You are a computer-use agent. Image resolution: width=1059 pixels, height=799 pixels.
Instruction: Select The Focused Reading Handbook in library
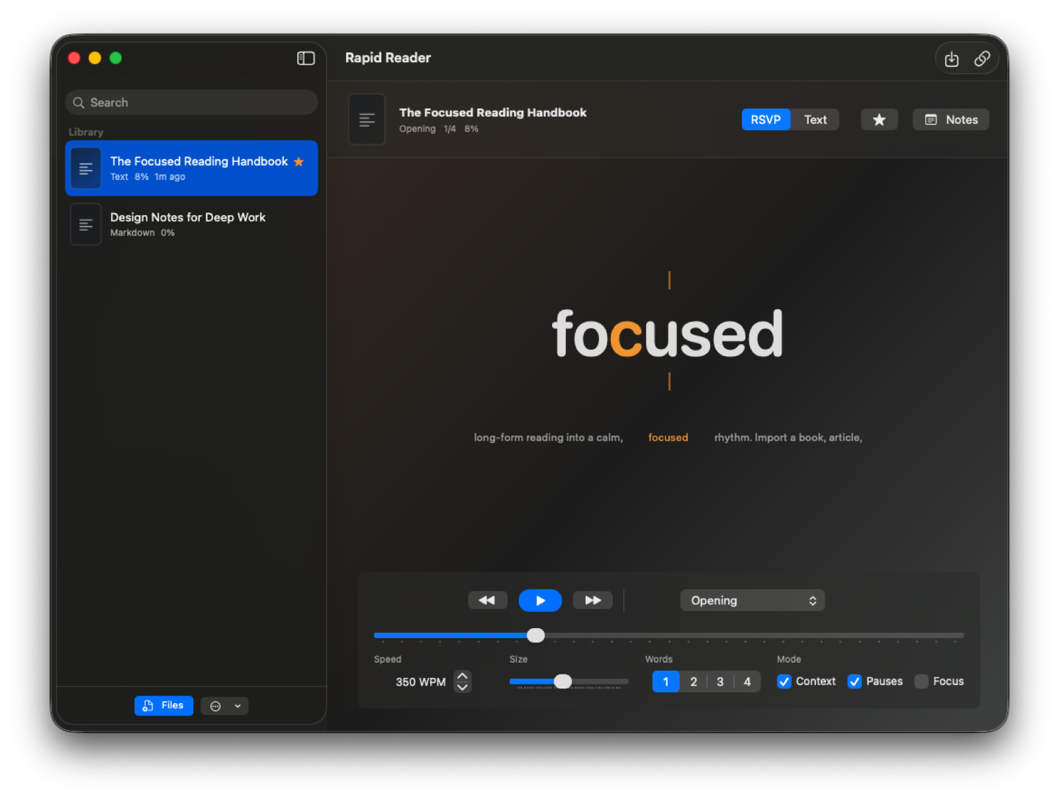pyautogui.click(x=191, y=168)
